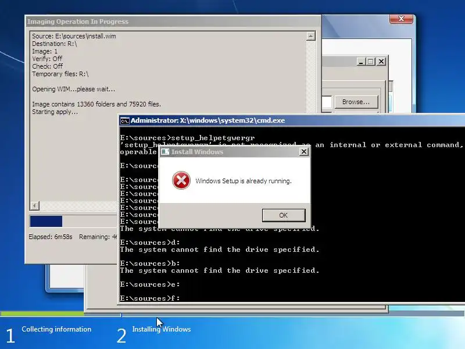
Task: Click the imaging progress bar
Action: (73, 222)
